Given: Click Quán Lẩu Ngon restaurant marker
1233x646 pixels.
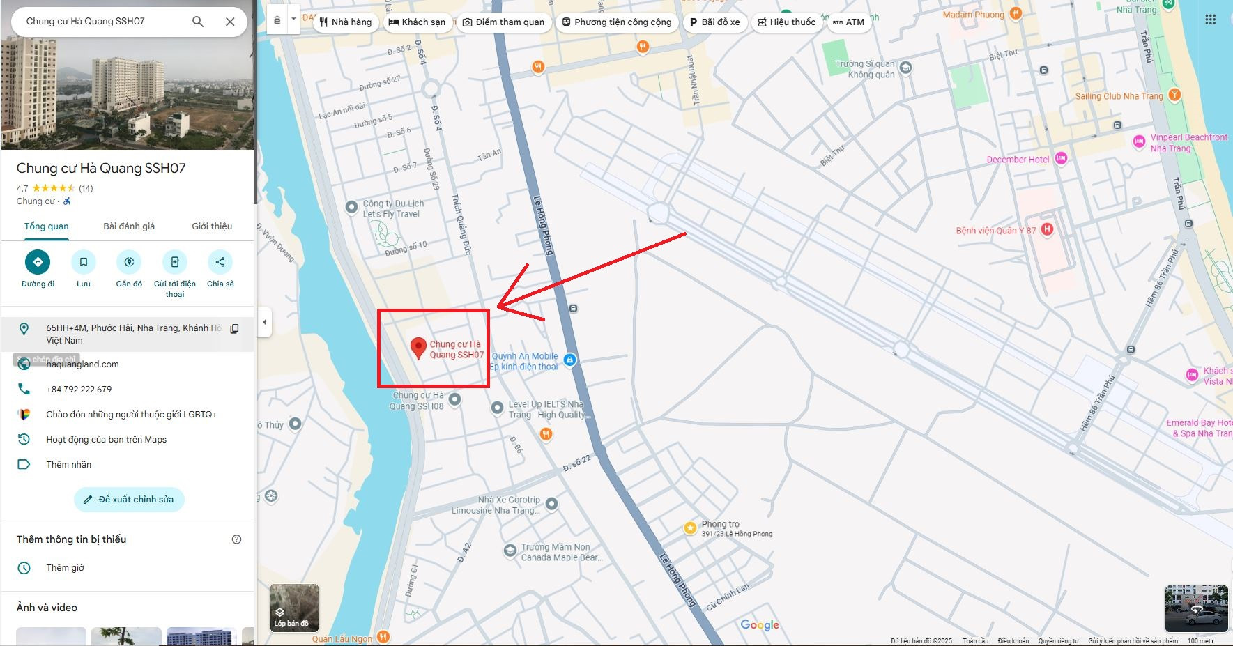Looking at the screenshot, I should pyautogui.click(x=383, y=637).
